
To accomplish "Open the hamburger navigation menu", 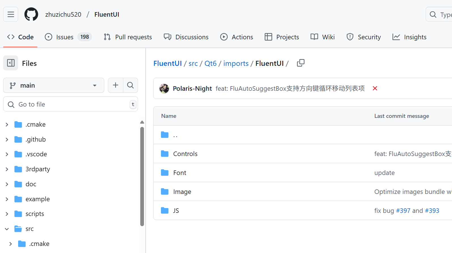I will pos(11,14).
